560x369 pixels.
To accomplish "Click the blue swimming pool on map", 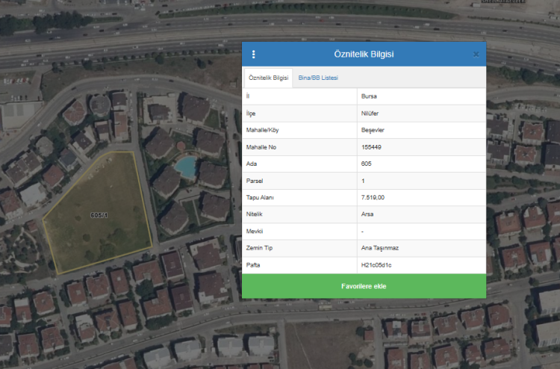I will [185, 165].
